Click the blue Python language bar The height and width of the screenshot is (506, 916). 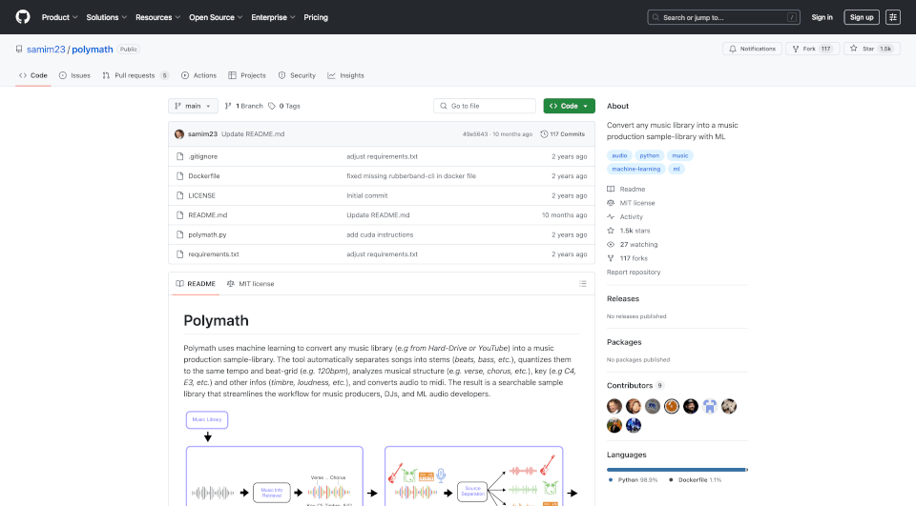[x=676, y=469]
